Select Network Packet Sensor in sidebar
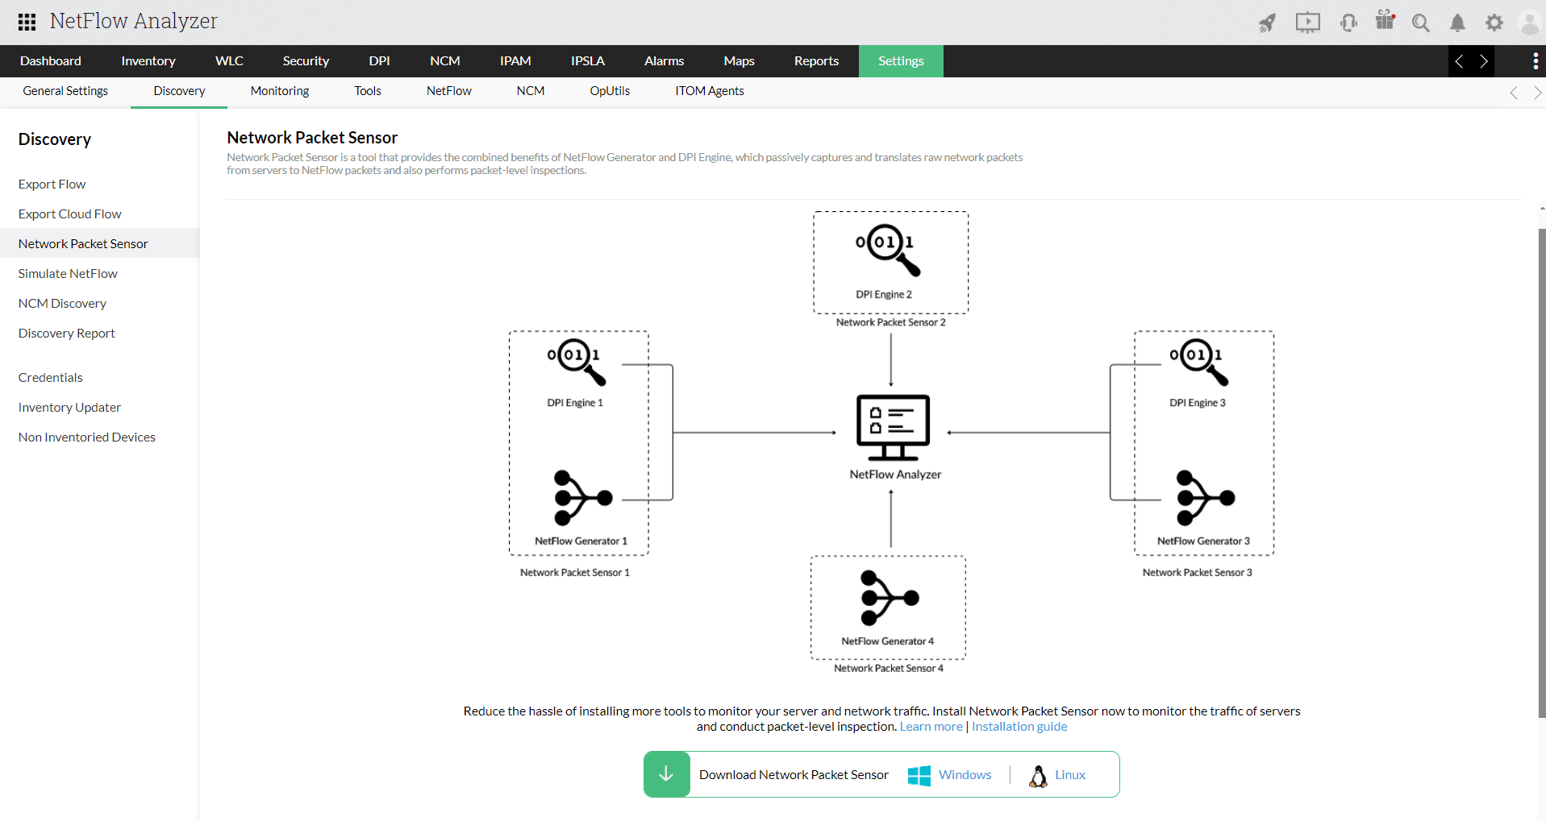Screen dimensions: 1546x821 [x=100, y=243]
